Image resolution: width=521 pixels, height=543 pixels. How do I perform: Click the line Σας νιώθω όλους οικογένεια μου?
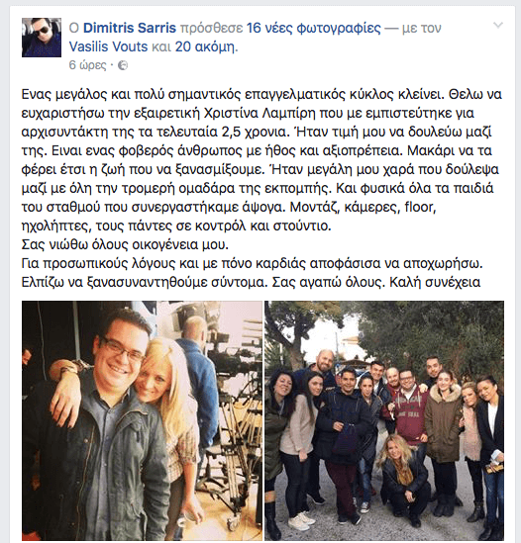pos(125,244)
